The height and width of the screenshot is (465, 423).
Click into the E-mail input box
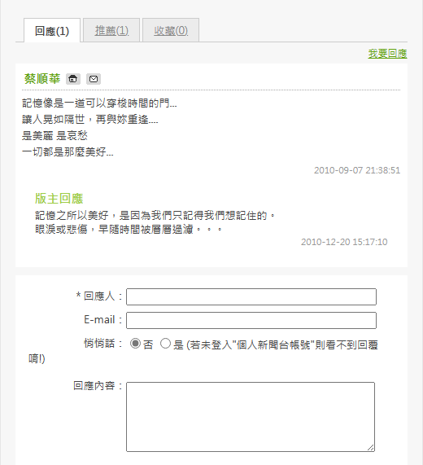(251, 320)
